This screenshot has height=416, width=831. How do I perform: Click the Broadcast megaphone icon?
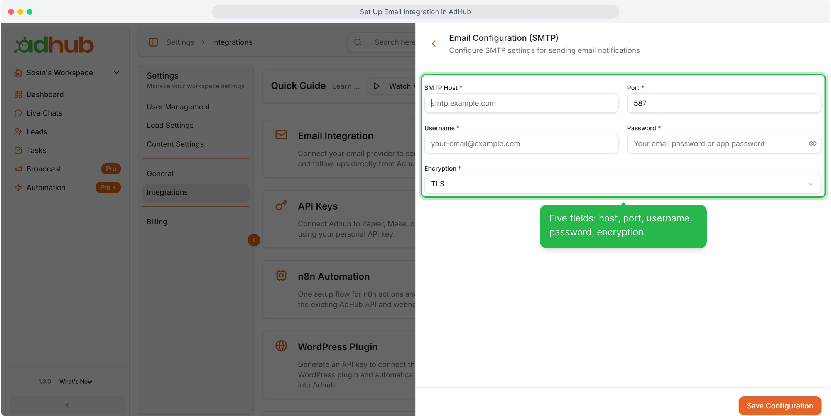pos(18,169)
